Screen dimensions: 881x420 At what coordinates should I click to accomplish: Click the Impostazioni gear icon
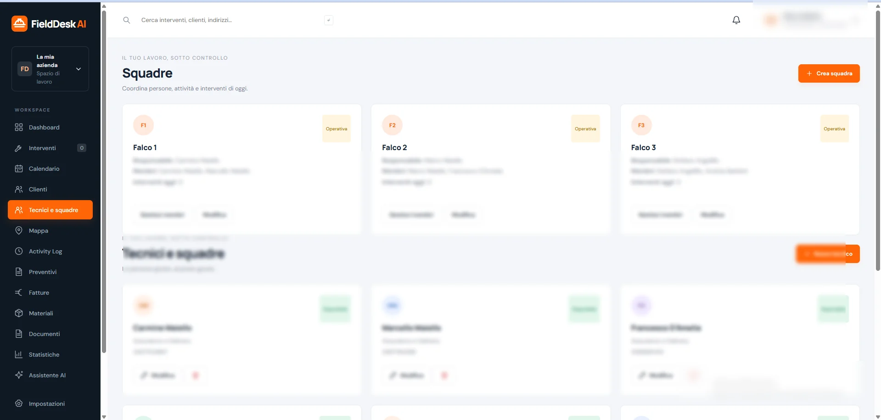click(x=19, y=403)
